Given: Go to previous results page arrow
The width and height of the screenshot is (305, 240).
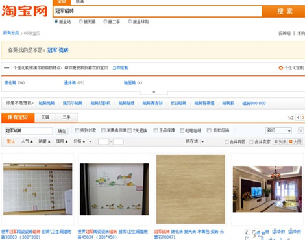Looking at the screenshot, I should point(298,117).
